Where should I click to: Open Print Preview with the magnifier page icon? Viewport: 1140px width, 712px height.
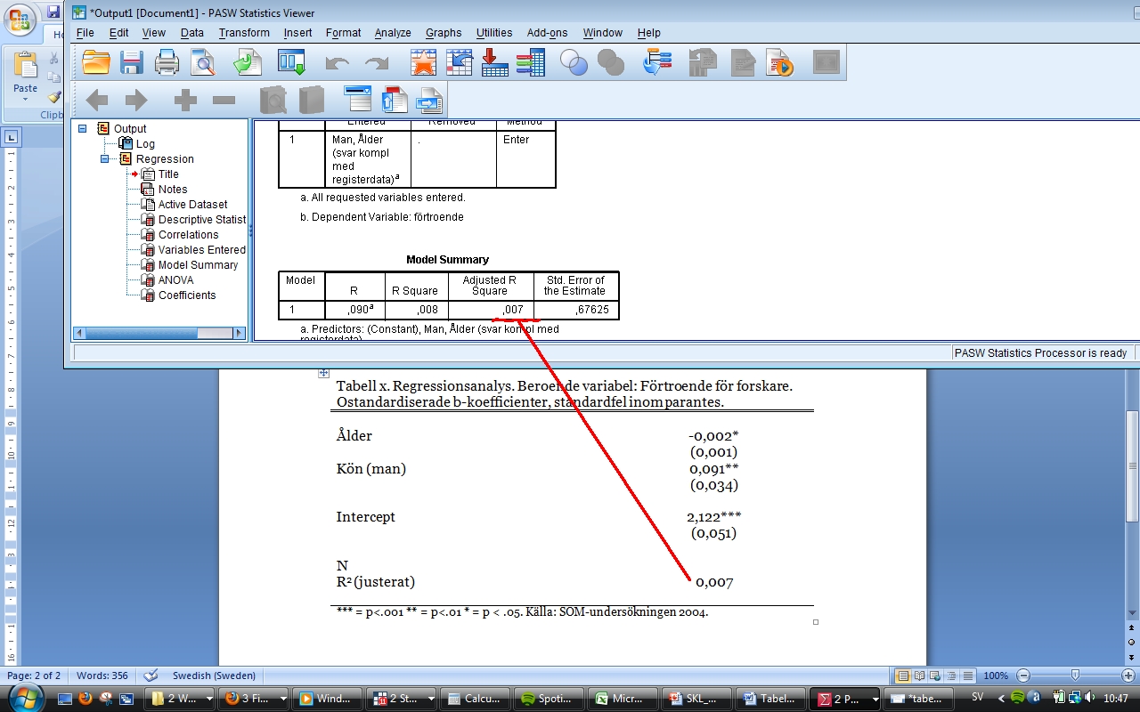(x=204, y=62)
